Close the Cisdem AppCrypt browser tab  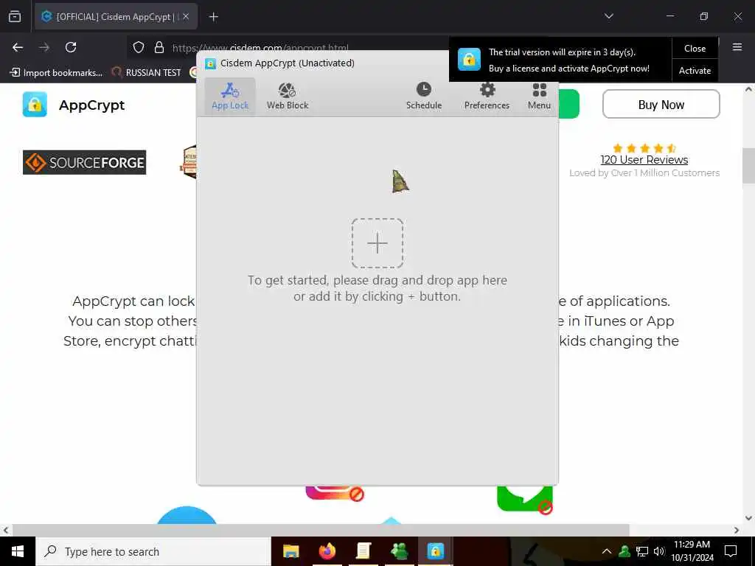coord(186,16)
